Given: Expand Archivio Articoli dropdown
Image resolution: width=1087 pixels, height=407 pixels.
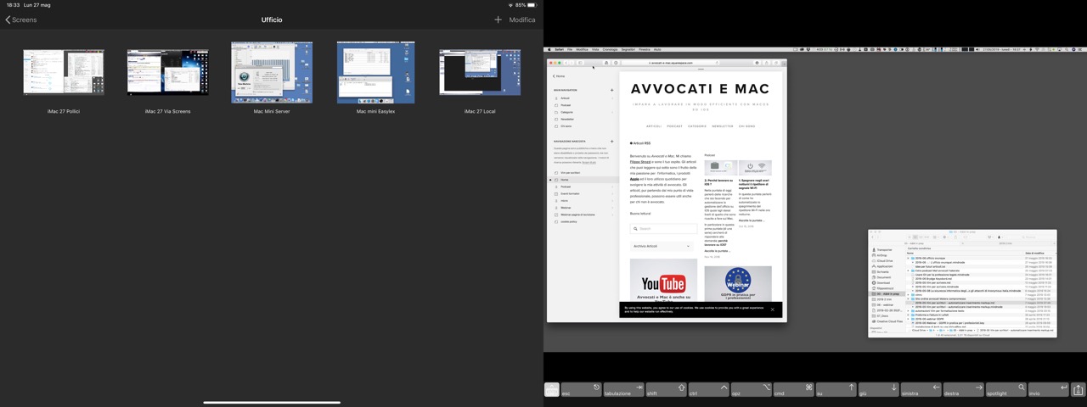Looking at the screenshot, I should [x=662, y=246].
